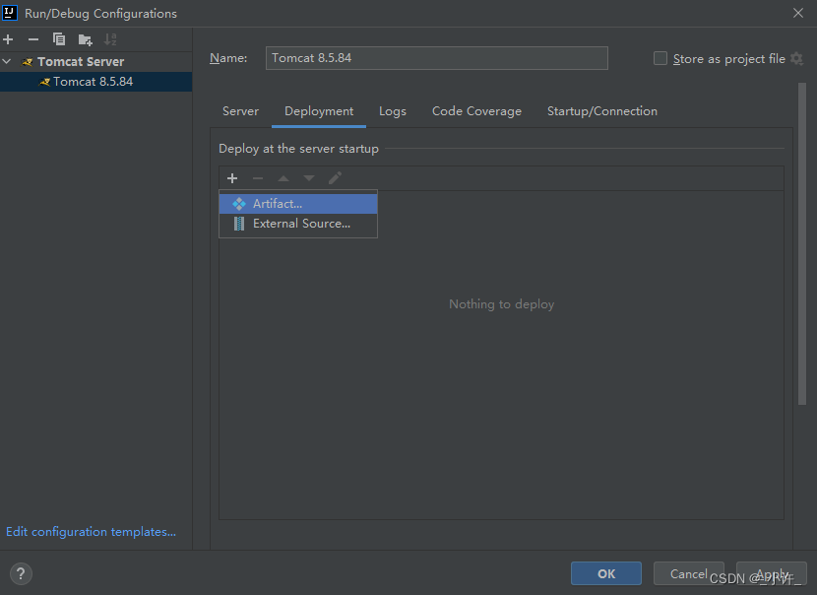This screenshot has width=817, height=595.
Task: Move the deployment item up
Action: click(283, 178)
